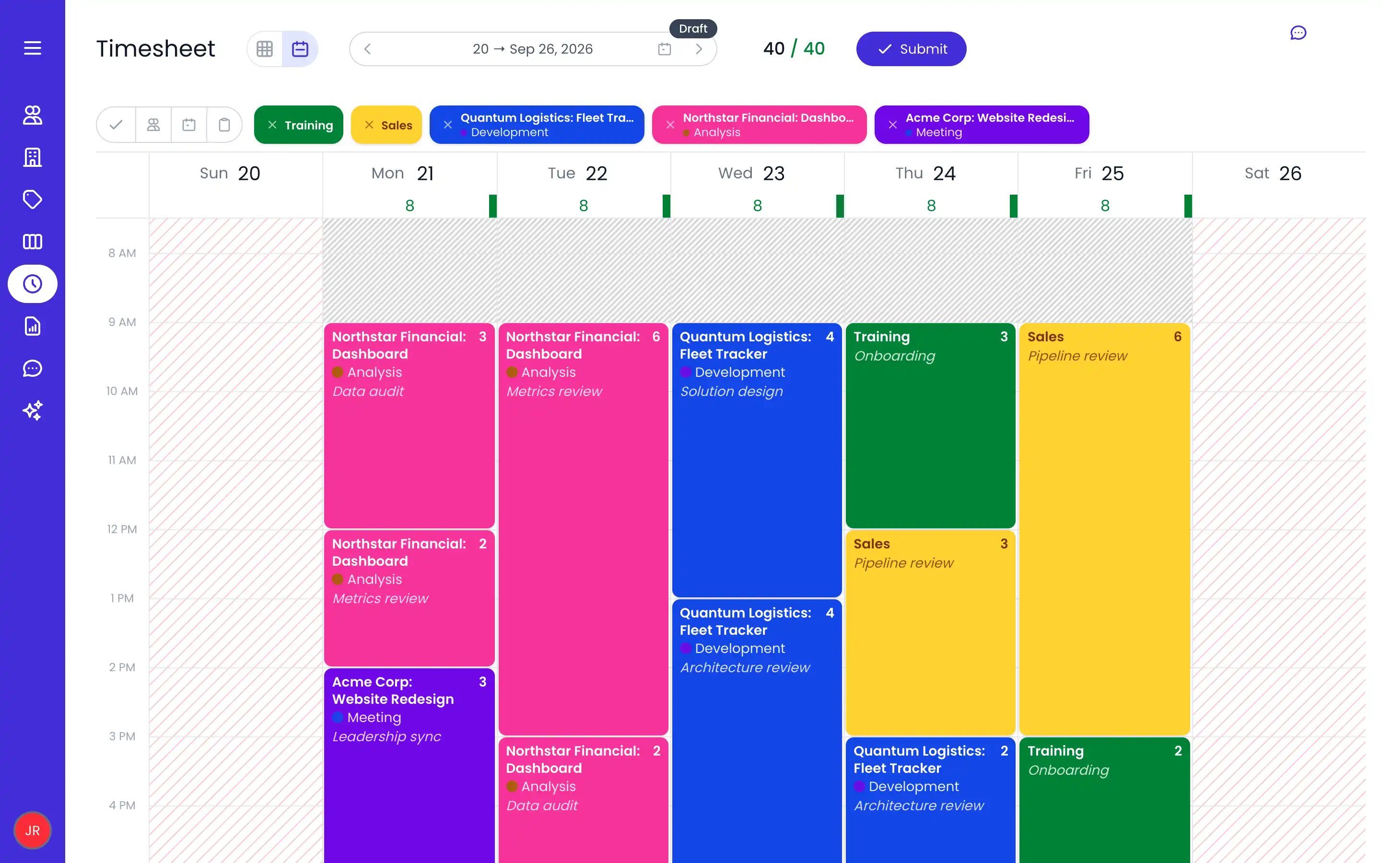Open Wednesday's Architecture review entry

(757, 731)
